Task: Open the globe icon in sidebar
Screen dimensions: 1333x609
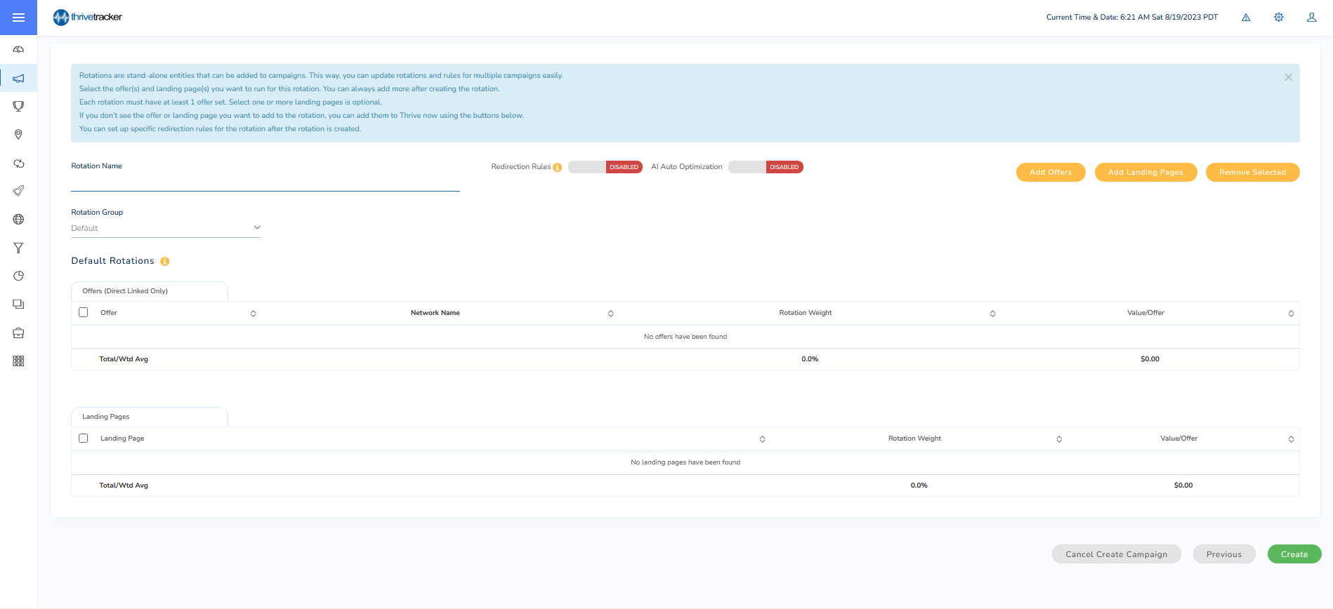Action: (x=18, y=219)
